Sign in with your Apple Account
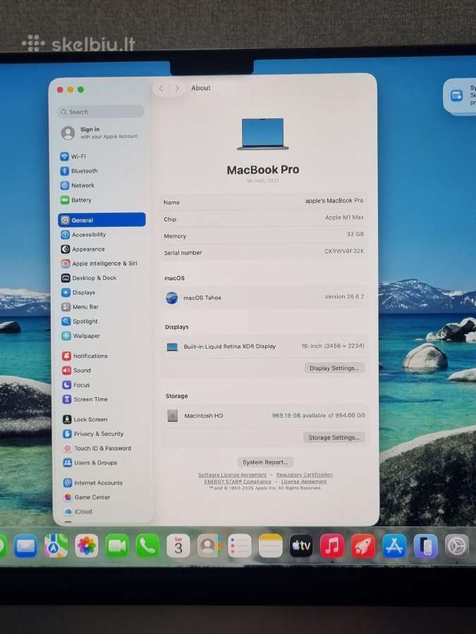Image resolution: width=476 pixels, height=634 pixels. pyautogui.click(x=101, y=132)
